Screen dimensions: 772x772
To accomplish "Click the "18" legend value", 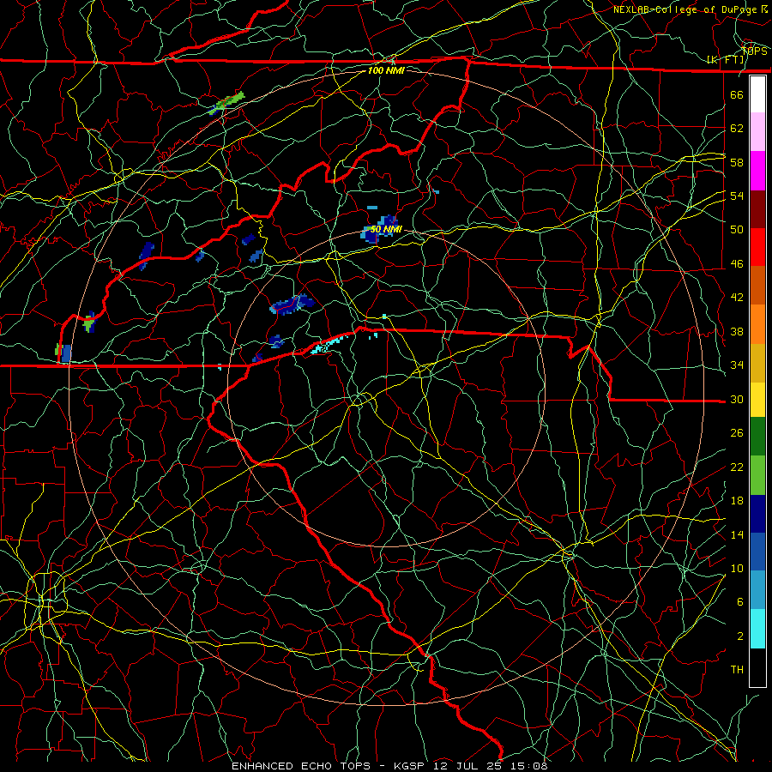I will (737, 501).
